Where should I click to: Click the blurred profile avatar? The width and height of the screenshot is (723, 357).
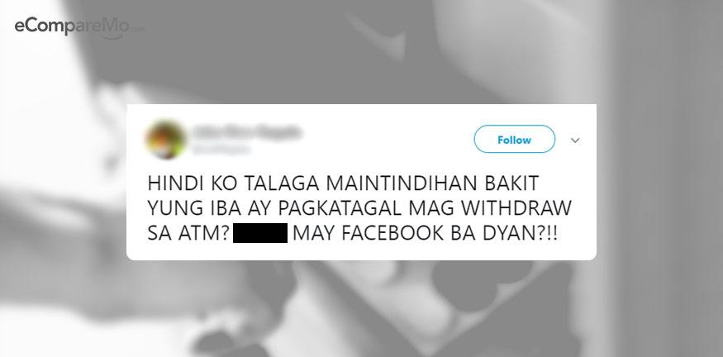click(165, 140)
